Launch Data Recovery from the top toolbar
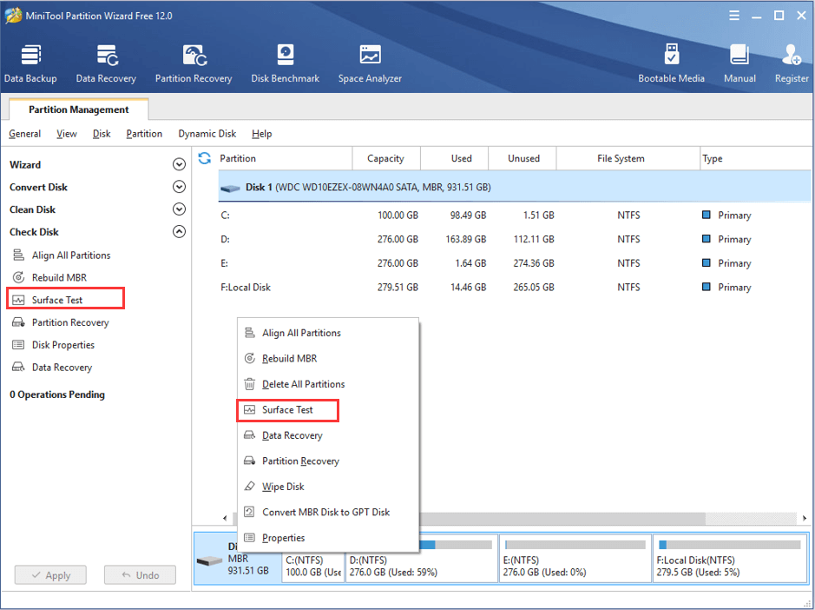The height and width of the screenshot is (610, 815). click(106, 63)
